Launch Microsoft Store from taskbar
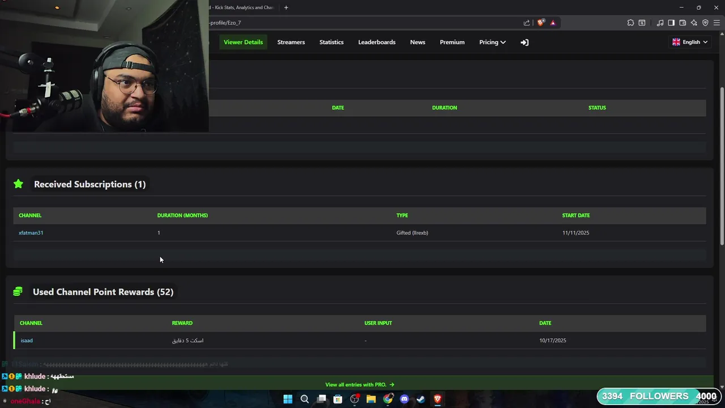This screenshot has width=725, height=408. pos(338,399)
